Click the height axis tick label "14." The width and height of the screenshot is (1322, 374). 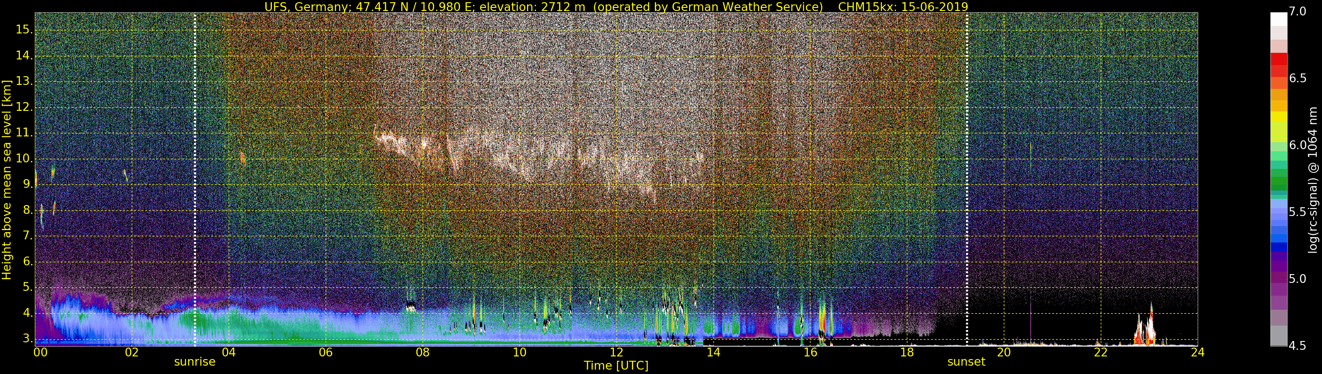pos(24,56)
